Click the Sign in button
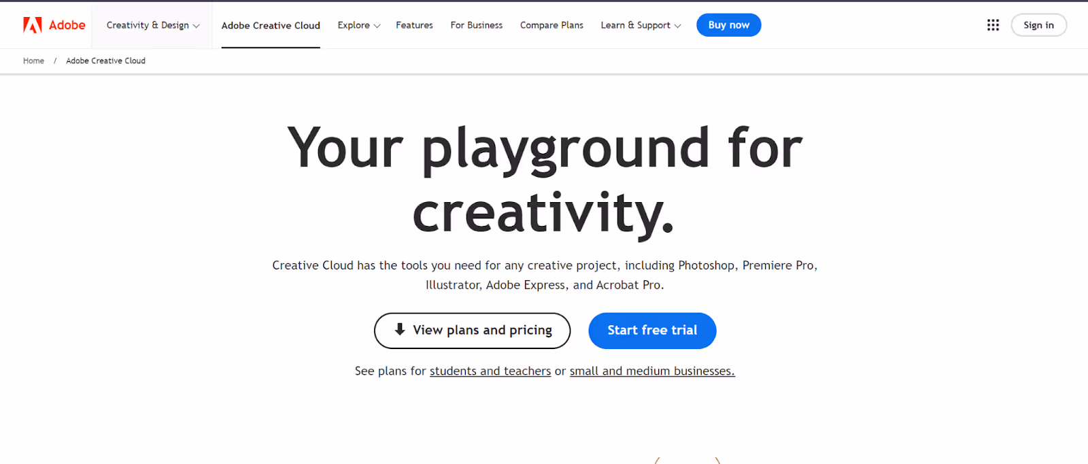Screen dimensions: 1088x464 click(1039, 25)
